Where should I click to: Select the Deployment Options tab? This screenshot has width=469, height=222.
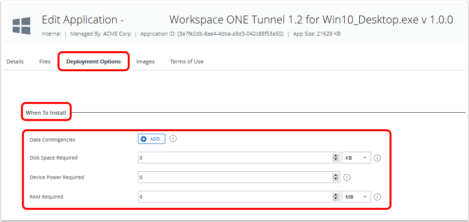94,62
